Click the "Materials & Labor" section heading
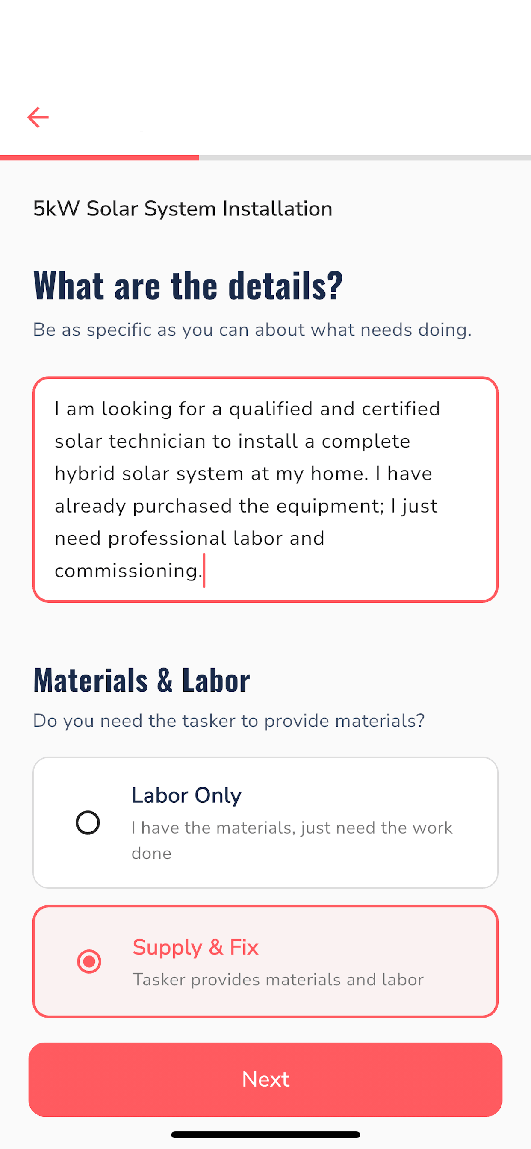 [x=142, y=680]
